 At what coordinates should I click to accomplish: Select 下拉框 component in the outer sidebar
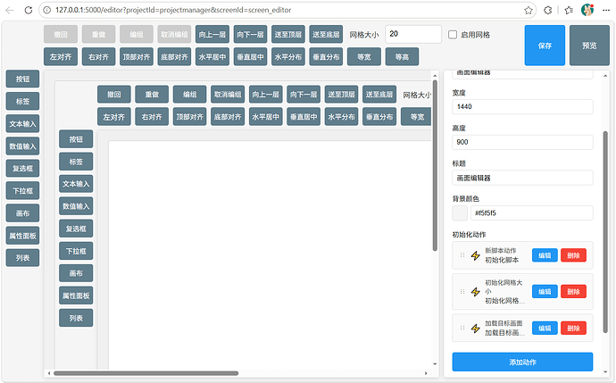23,191
